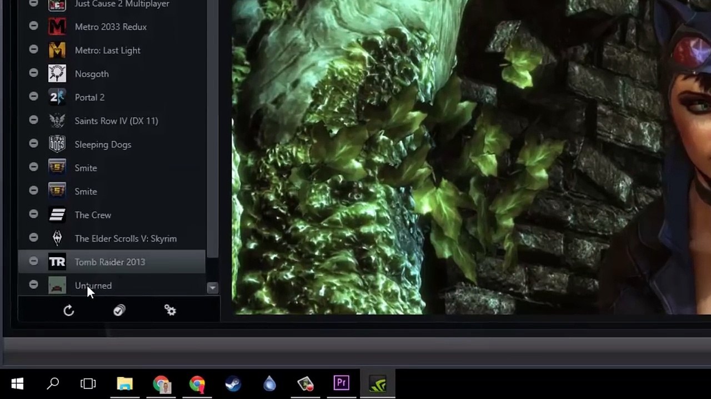This screenshot has width=711, height=399.
Task: Click the minus status icon beside The Crew
Action: coord(33,214)
